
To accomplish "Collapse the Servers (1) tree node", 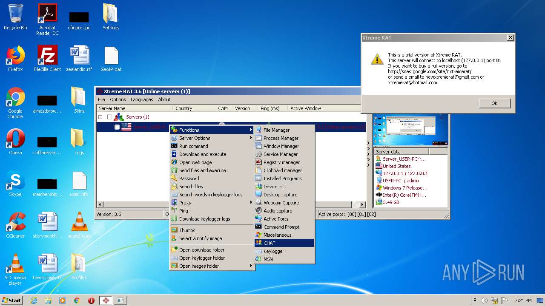I will (100, 117).
